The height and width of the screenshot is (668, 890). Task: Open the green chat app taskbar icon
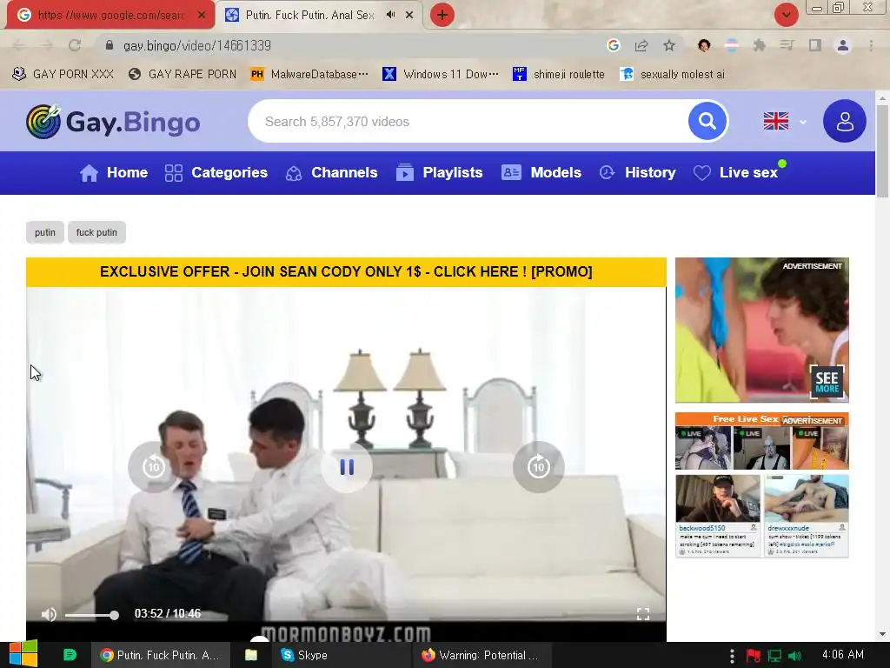click(x=70, y=655)
